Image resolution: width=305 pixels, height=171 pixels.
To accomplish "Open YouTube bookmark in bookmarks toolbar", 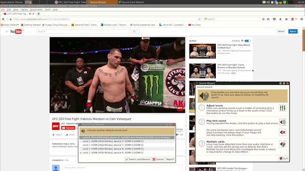I will pyautogui.click(x=194, y=25).
